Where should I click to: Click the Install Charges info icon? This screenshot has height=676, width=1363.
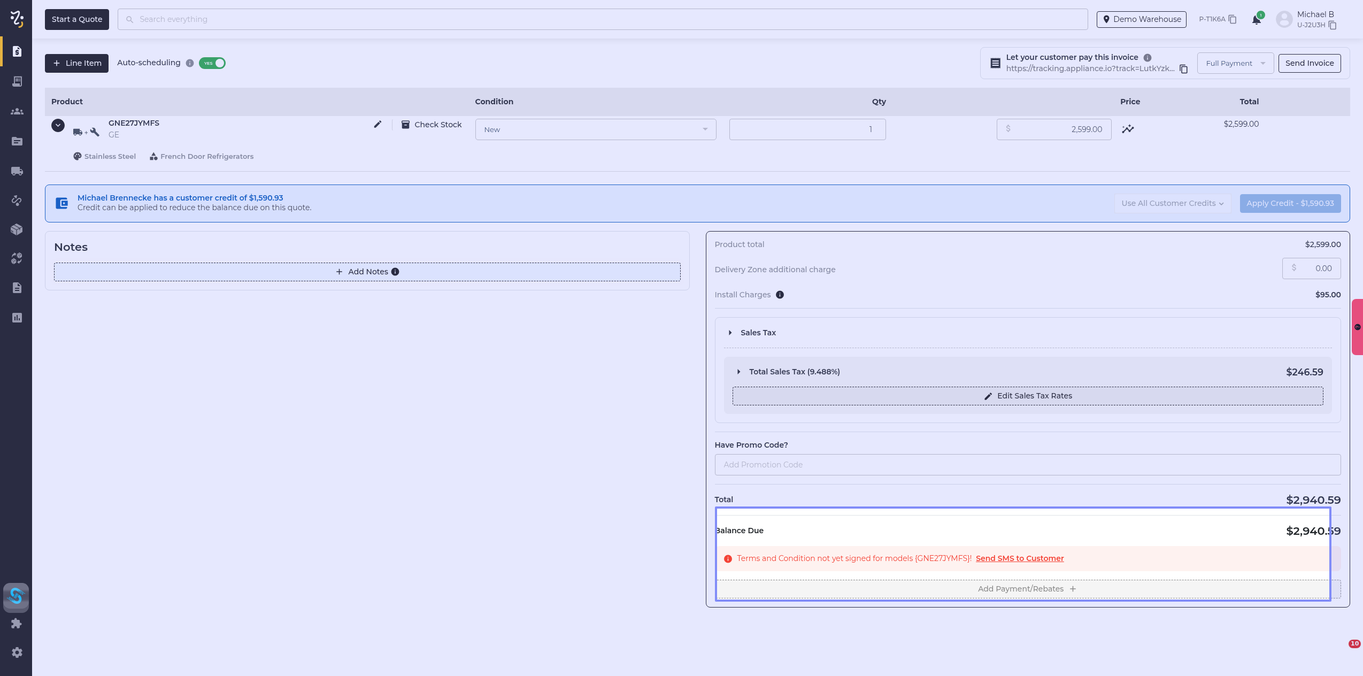click(x=780, y=295)
